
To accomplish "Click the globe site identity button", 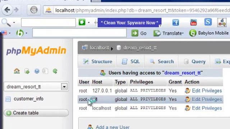I will tap(34, 10).
